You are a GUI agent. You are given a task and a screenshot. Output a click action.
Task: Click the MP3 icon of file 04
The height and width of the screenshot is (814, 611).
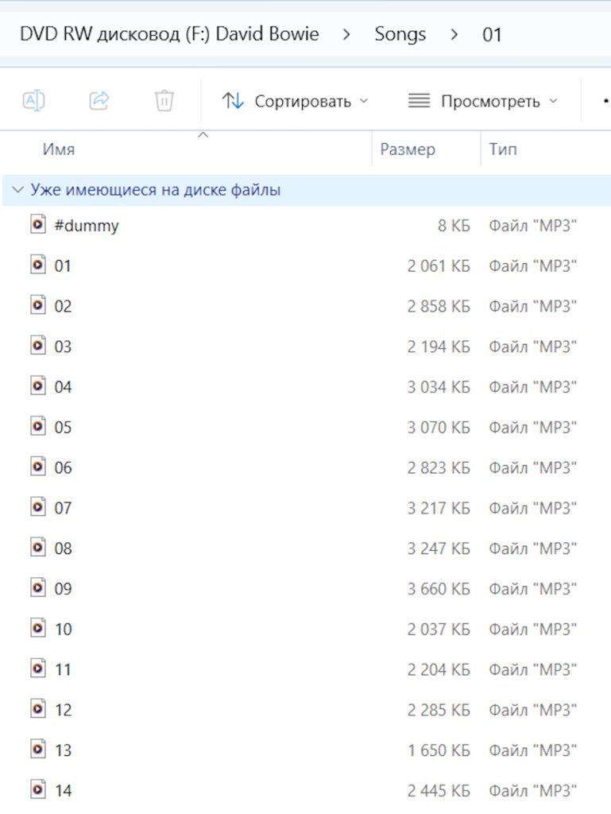tap(38, 386)
